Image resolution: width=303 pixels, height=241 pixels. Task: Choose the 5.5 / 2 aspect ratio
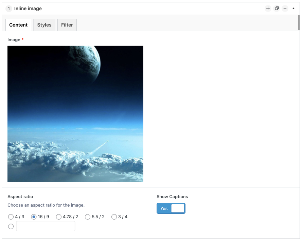tap(88, 217)
